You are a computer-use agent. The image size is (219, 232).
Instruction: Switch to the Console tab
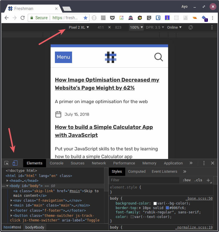click(x=56, y=163)
